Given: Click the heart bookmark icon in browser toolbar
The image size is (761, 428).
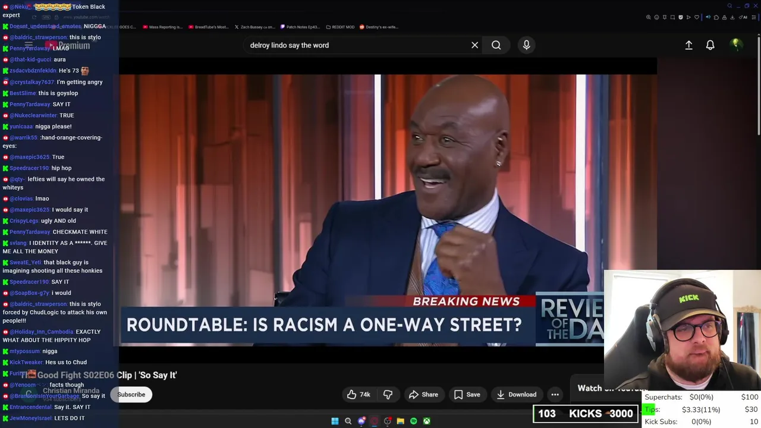Looking at the screenshot, I should coord(697,17).
